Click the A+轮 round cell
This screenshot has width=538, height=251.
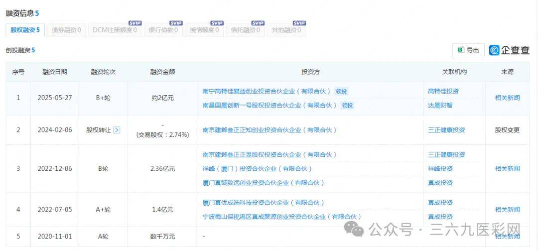click(103, 210)
